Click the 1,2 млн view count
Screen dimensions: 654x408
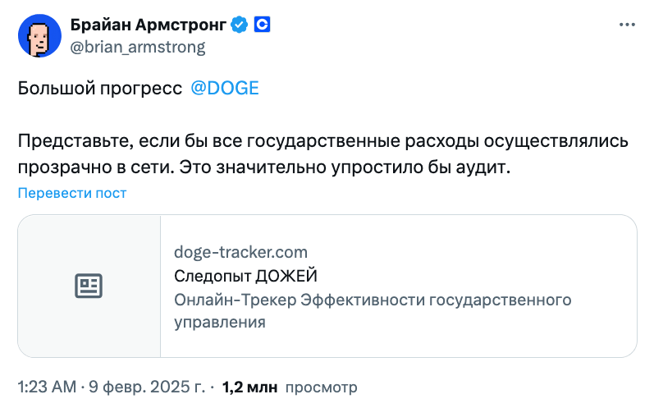(249, 386)
